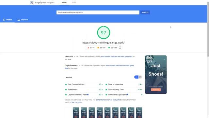Click the Just Shoes page screenshot preview
The width and height of the screenshot is (209, 118).
click(156, 74)
